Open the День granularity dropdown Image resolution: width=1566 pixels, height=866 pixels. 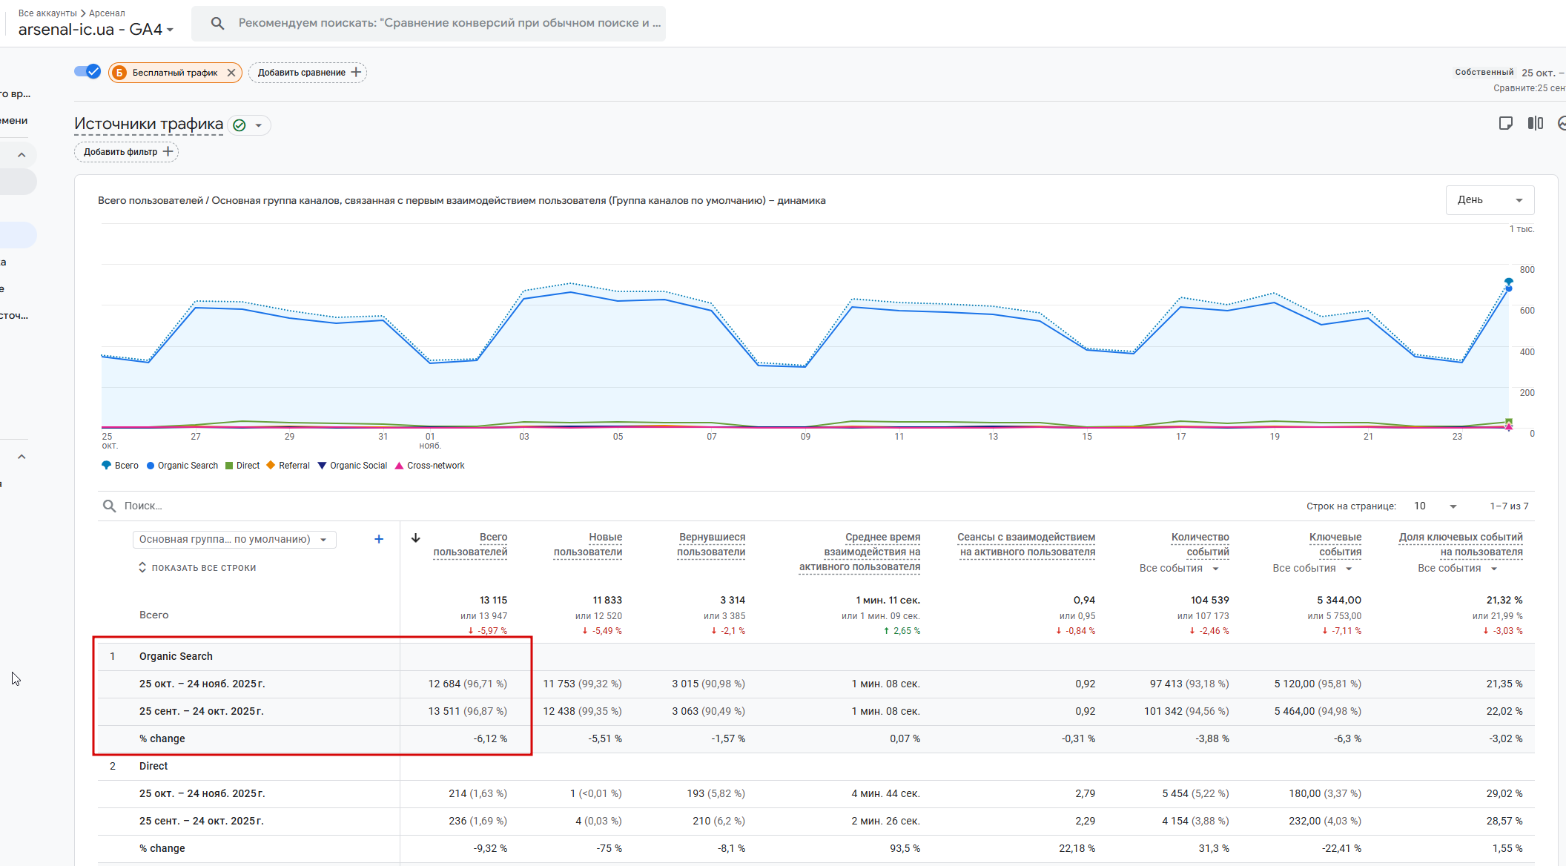(x=1489, y=200)
